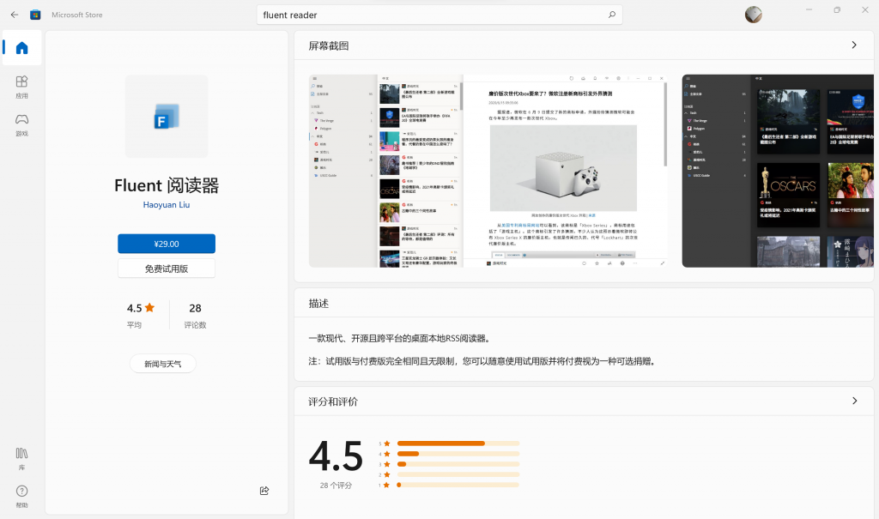Viewport: 879px width, 519px height.
Task: Click the search magnifier icon
Action: point(611,15)
